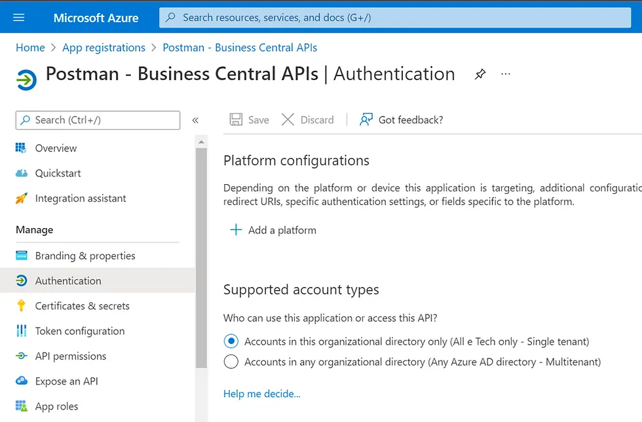The height and width of the screenshot is (422, 642).
Task: Click the Overview grid icon
Action: pyautogui.click(x=21, y=148)
